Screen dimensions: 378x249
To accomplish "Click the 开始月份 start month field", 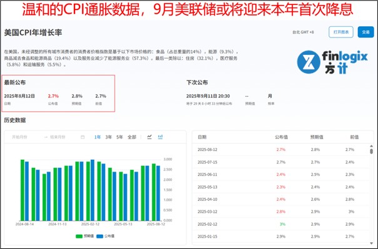I will pos(19,137).
